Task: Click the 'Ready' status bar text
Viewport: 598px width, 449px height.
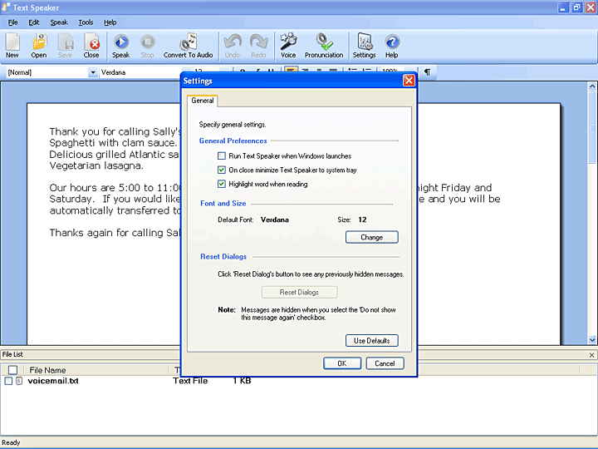Action: pyautogui.click(x=11, y=442)
